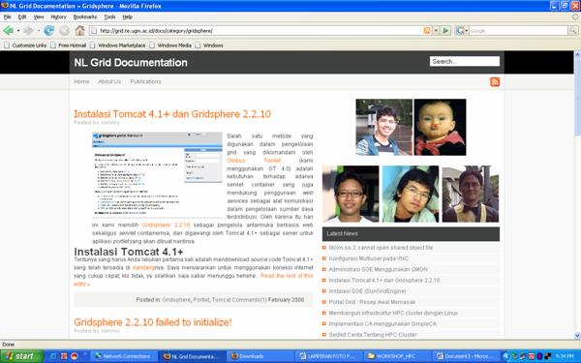Open Gridsphere 2.2.10 failed to initialize post
The width and height of the screenshot is (581, 363).
[153, 322]
